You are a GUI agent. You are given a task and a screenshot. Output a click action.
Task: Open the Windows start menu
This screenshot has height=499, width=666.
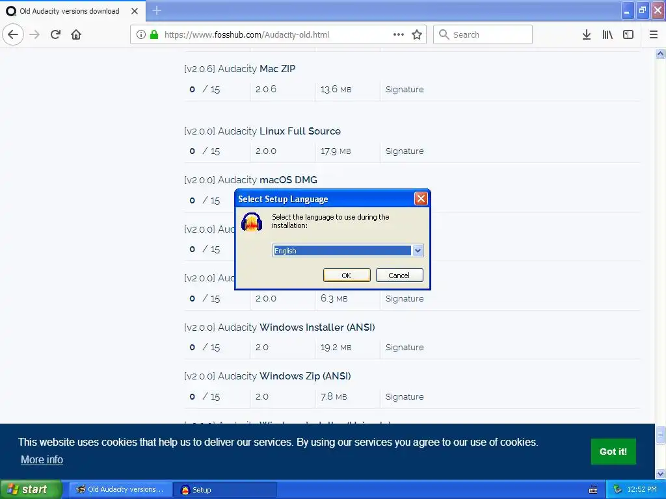click(31, 490)
